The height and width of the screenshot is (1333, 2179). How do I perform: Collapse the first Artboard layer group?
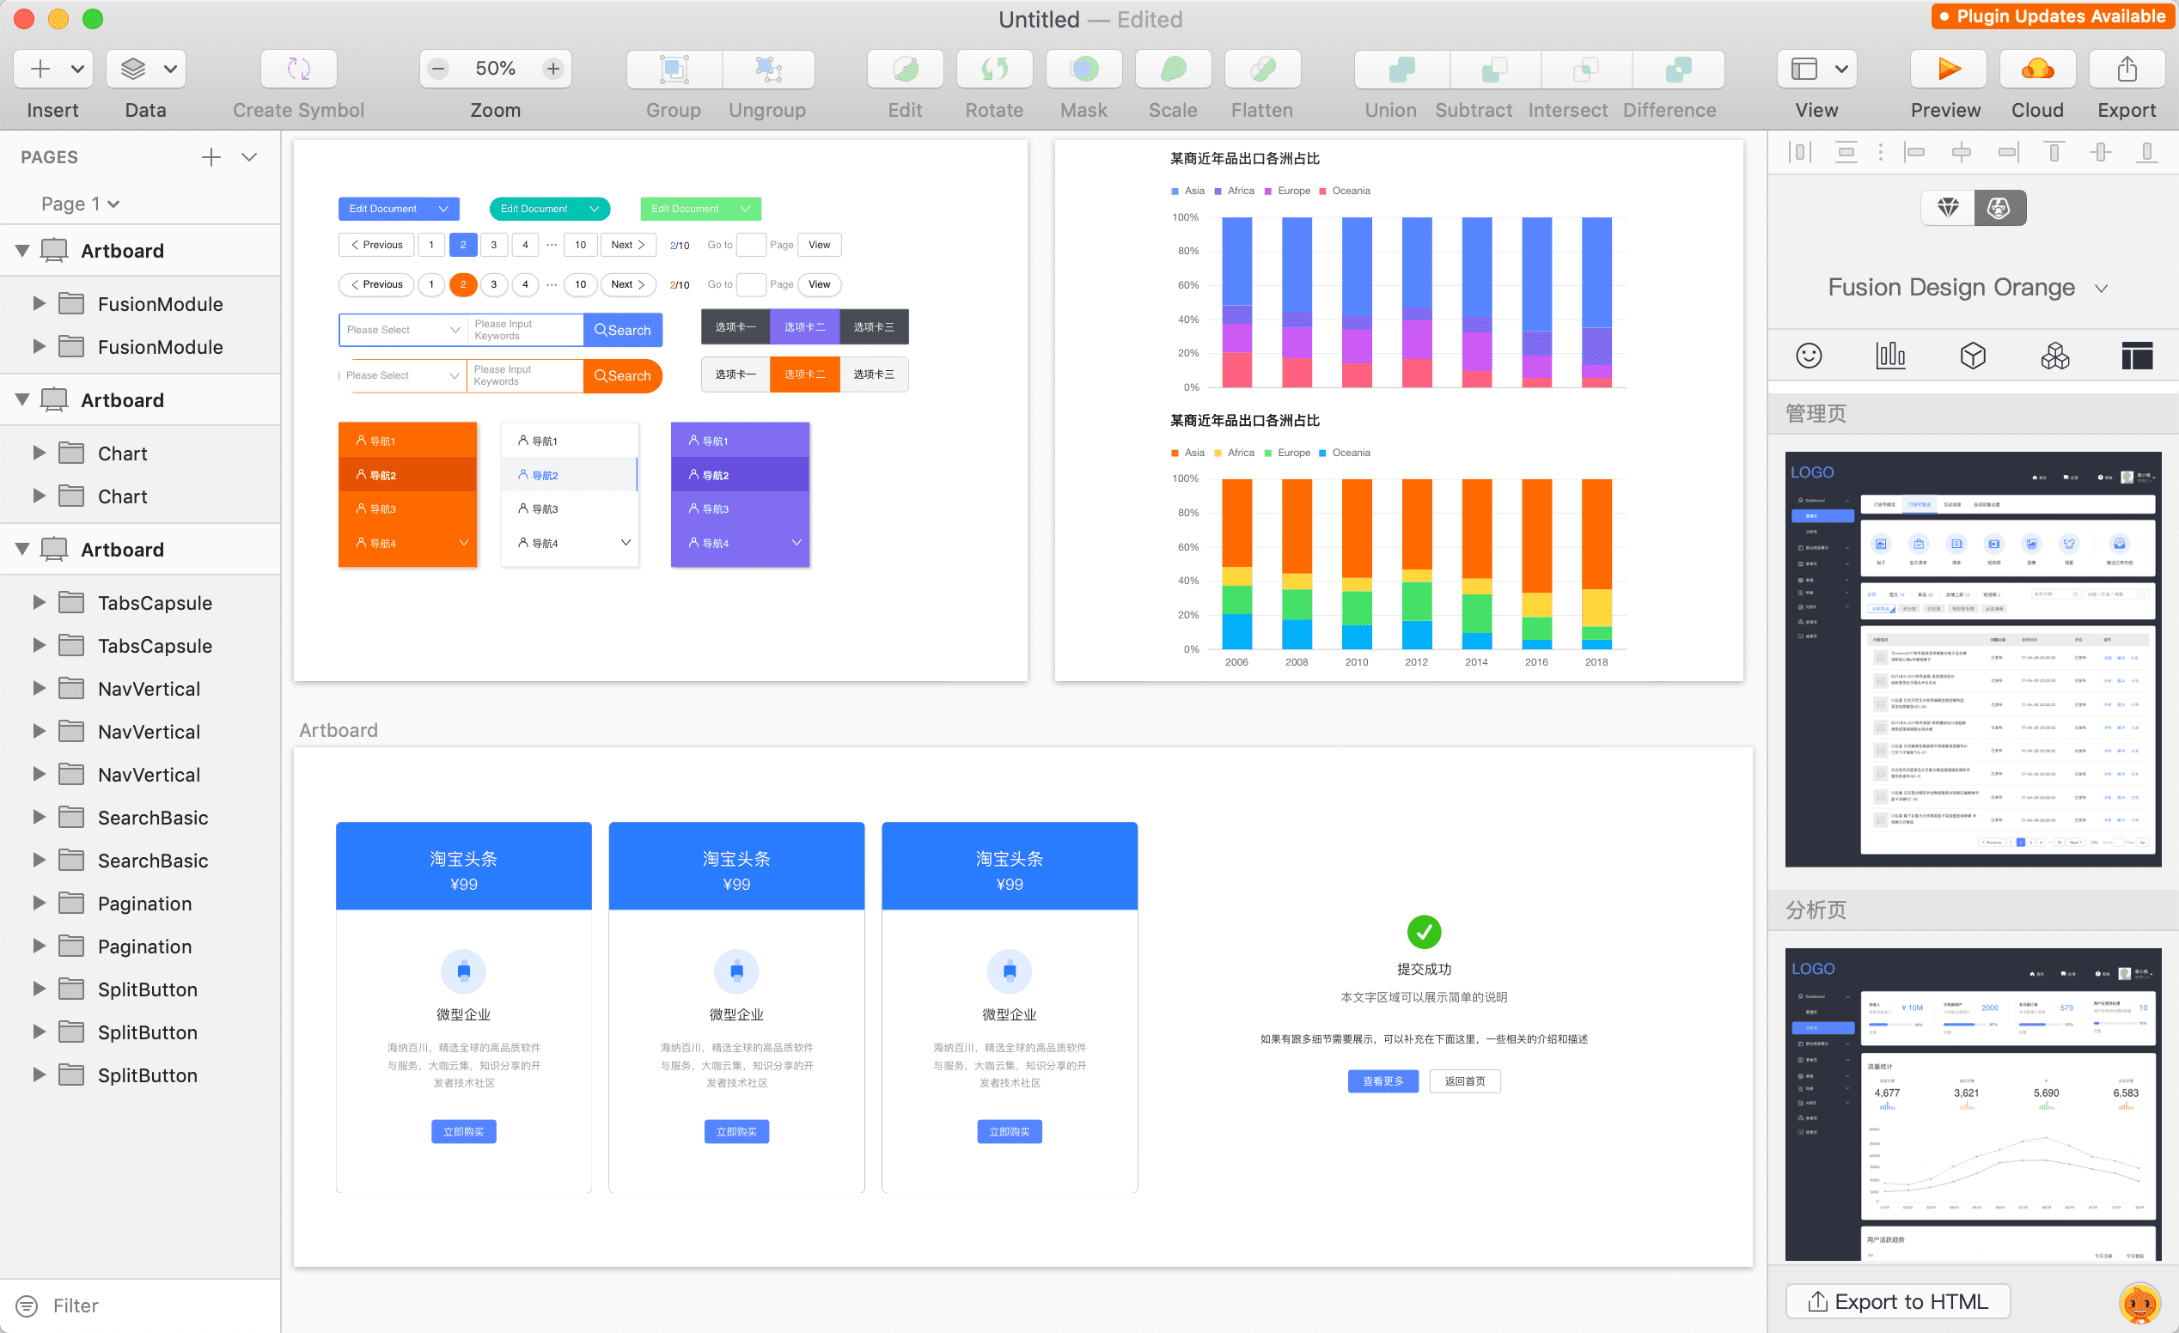pos(23,251)
